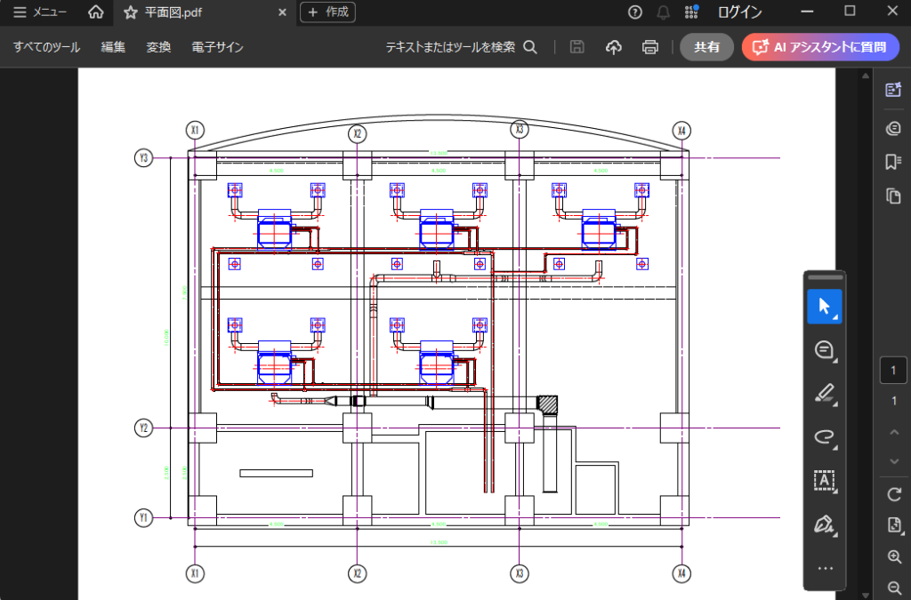Open the bookmarks panel in right sidebar

(893, 162)
